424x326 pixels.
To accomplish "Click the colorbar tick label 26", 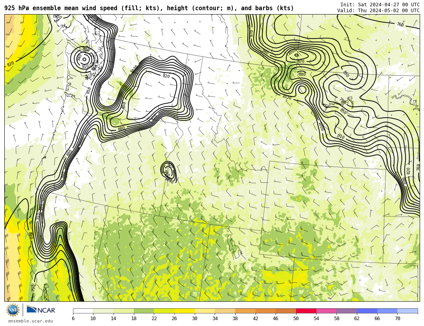I will pyautogui.click(x=174, y=319).
